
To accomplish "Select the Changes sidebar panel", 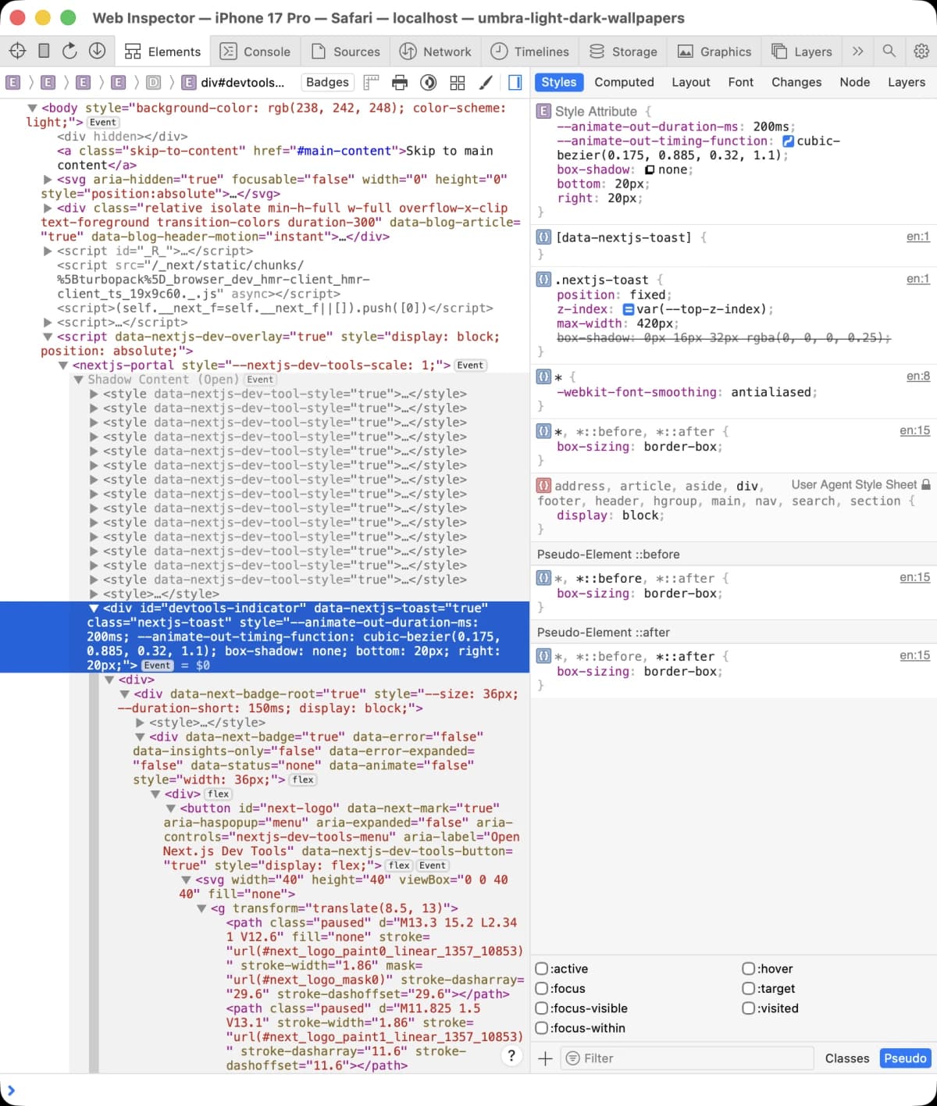I will tap(796, 82).
